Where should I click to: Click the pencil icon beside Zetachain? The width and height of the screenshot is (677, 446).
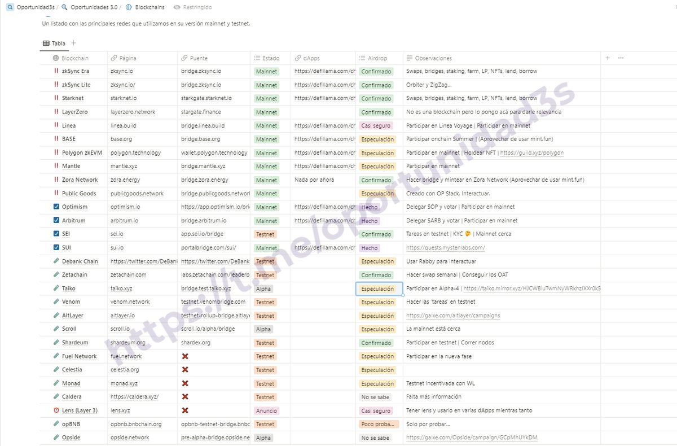[x=56, y=274]
